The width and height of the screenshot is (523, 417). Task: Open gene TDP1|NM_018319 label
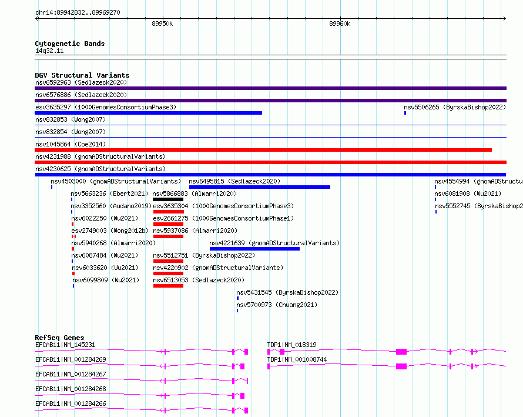pos(292,345)
